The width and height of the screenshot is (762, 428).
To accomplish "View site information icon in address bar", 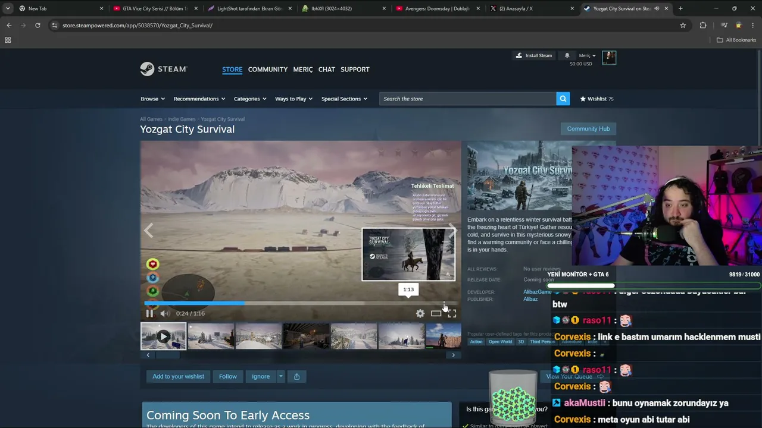I will pos(54,26).
